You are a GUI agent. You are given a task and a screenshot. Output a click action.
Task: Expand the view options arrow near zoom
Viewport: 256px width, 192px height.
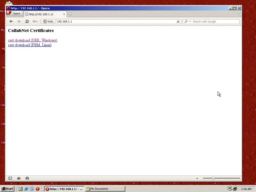197,178
